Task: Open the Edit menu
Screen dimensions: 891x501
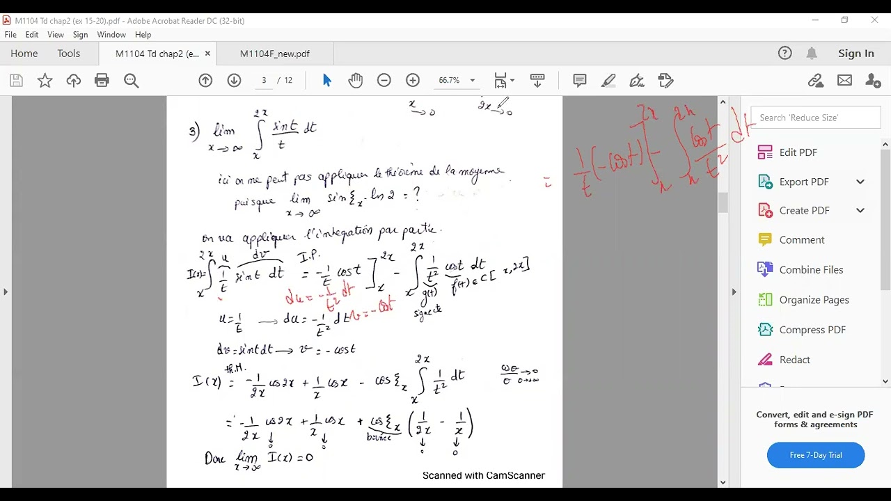Action: [32, 35]
